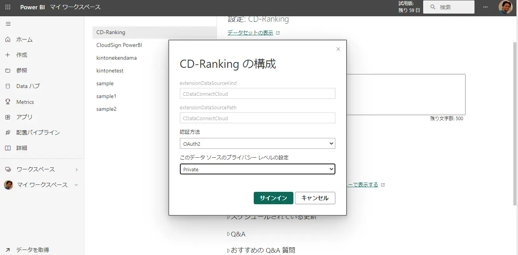Open the privacy level Private dropdown
Viewport: 518px width, 255px height.
click(x=258, y=169)
